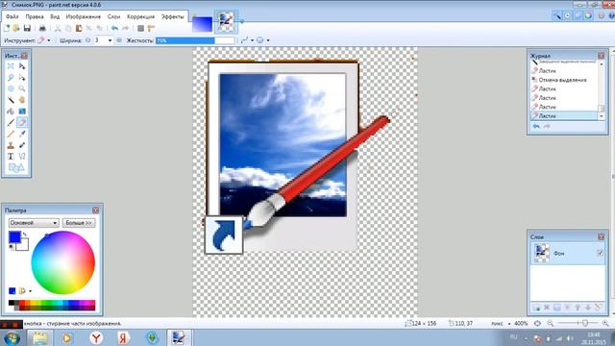This screenshot has height=346, width=615.
Task: Select the Paintbrush tool
Action: tap(11, 123)
